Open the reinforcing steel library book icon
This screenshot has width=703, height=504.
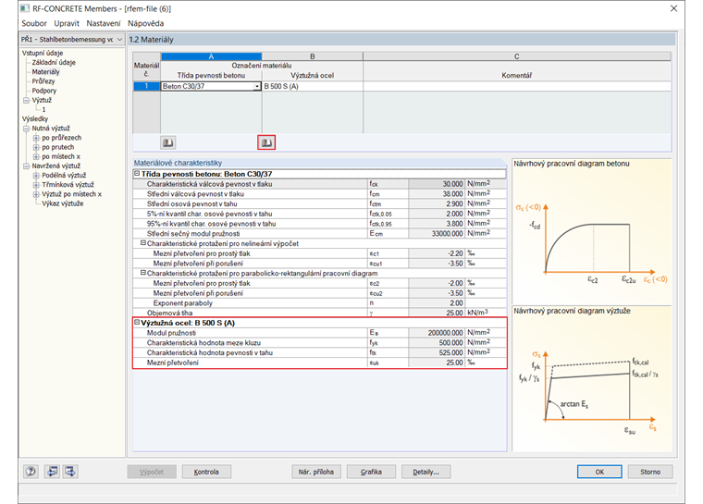(266, 142)
